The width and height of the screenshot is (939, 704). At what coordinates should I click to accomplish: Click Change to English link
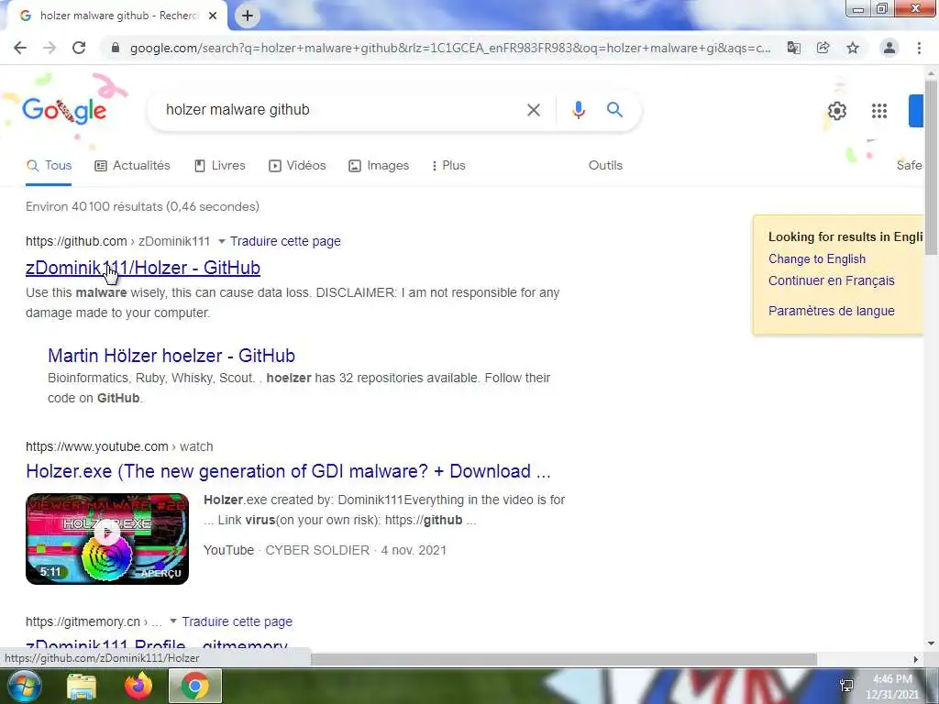pyautogui.click(x=817, y=258)
